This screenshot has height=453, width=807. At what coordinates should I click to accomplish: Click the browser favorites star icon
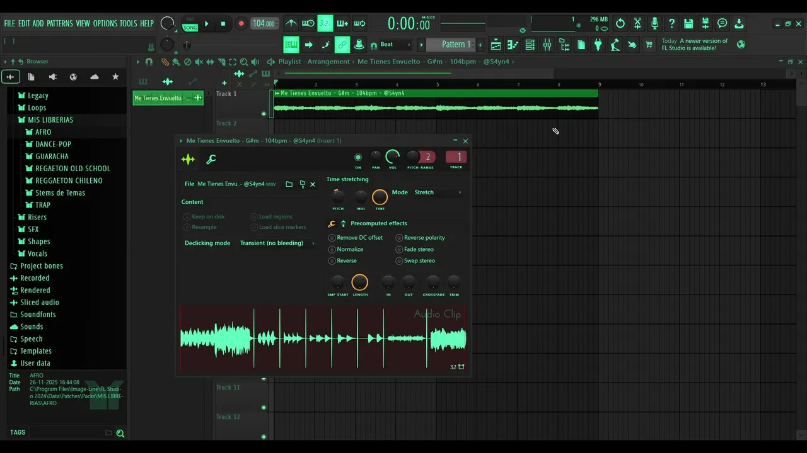(x=115, y=77)
